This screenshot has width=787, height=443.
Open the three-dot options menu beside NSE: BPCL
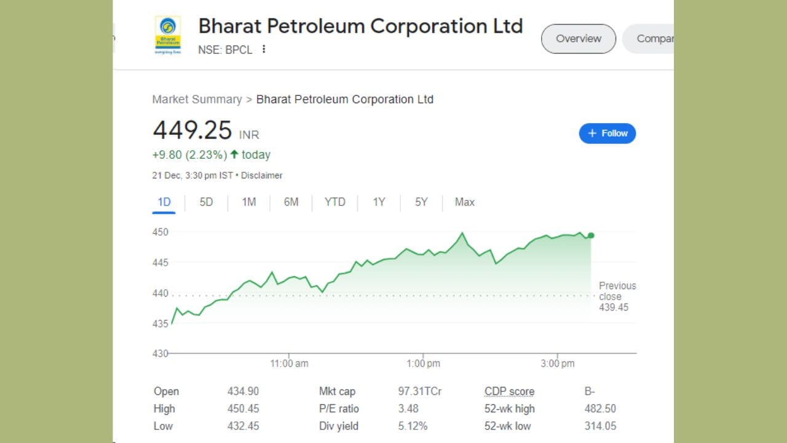264,50
